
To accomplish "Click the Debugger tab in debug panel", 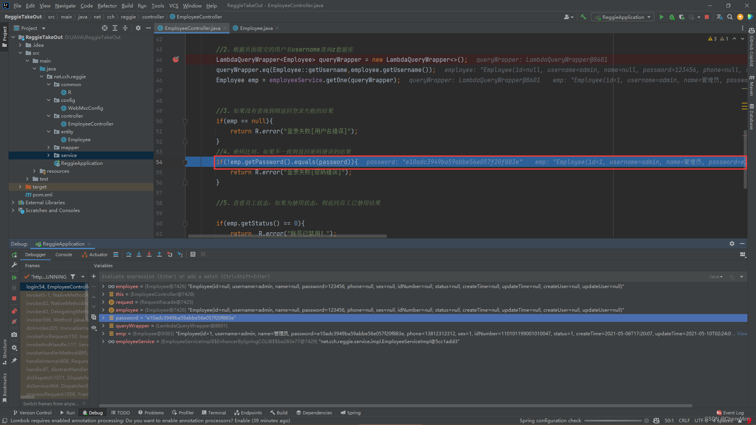I will click(x=35, y=254).
